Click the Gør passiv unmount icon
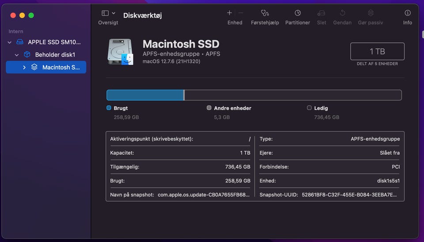 370,13
